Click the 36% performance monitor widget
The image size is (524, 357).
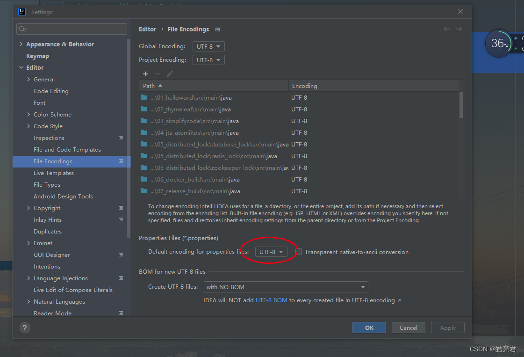coord(499,43)
